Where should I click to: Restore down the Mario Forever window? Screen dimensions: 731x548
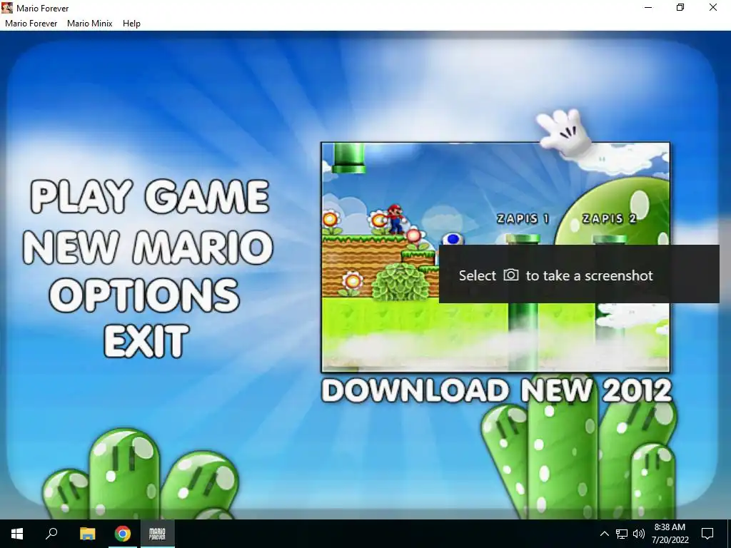[x=680, y=7]
